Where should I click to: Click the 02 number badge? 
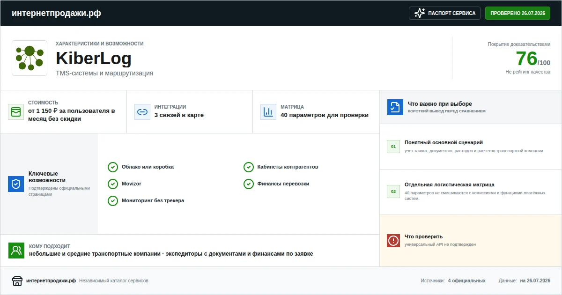(x=393, y=192)
